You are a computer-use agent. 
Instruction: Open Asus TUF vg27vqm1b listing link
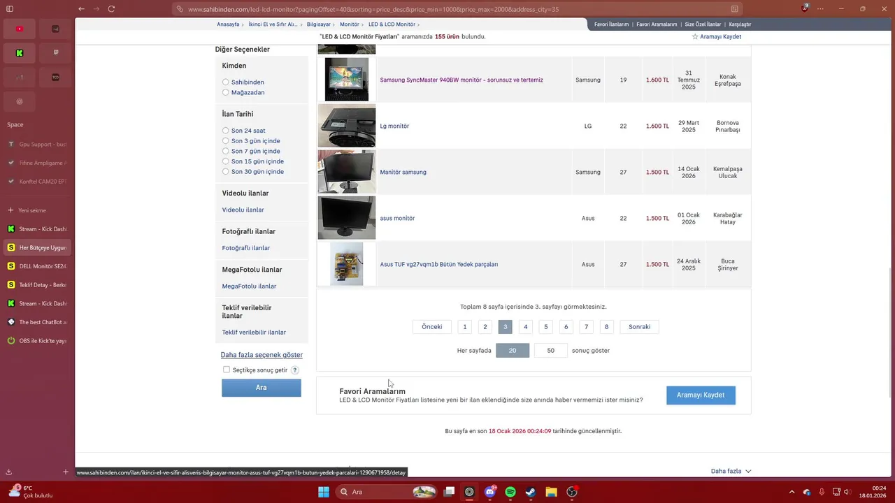point(439,265)
